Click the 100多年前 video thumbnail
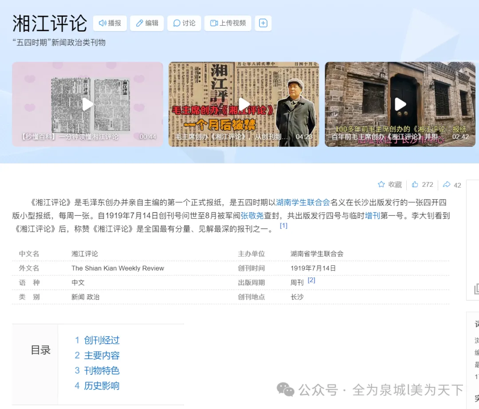479x409 pixels. [400, 104]
